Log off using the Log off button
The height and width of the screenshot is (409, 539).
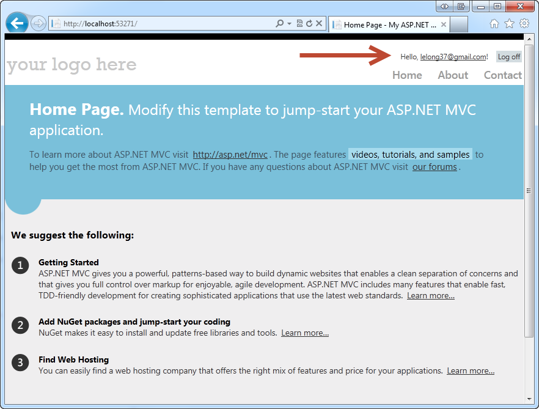click(508, 57)
